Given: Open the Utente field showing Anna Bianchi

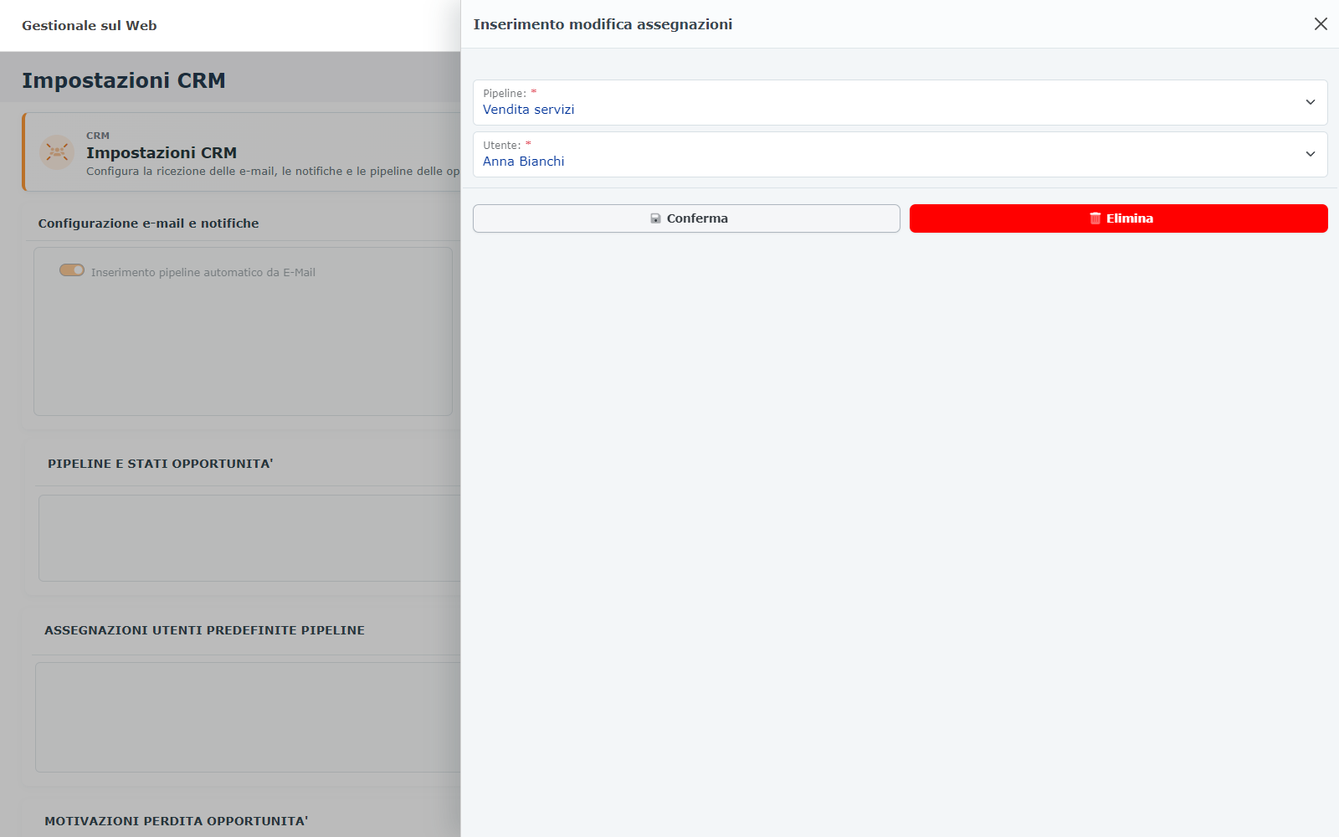Looking at the screenshot, I should click(x=900, y=155).
